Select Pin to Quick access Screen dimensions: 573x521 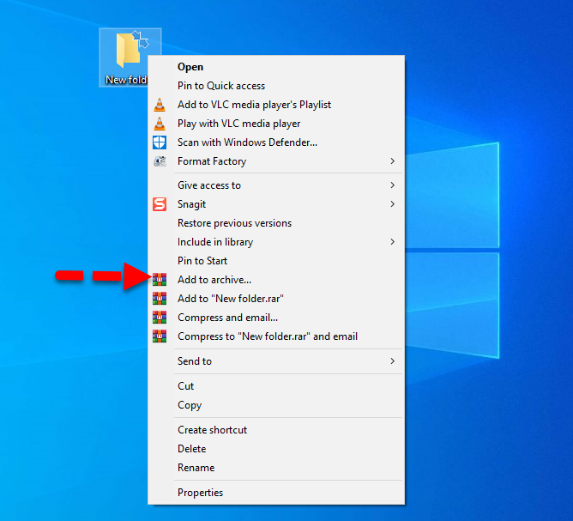(x=221, y=86)
